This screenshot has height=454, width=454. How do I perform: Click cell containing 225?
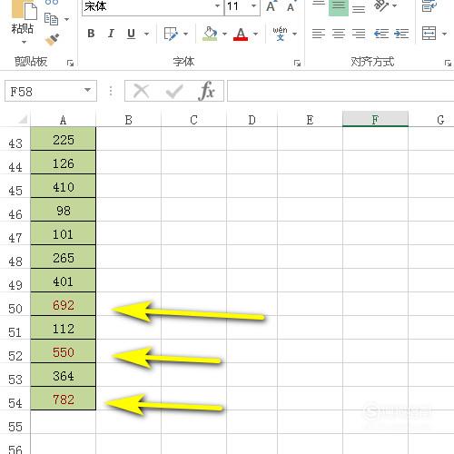(64, 139)
